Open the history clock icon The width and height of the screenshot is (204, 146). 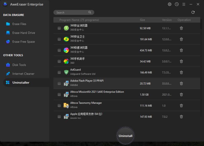pos(176,4)
